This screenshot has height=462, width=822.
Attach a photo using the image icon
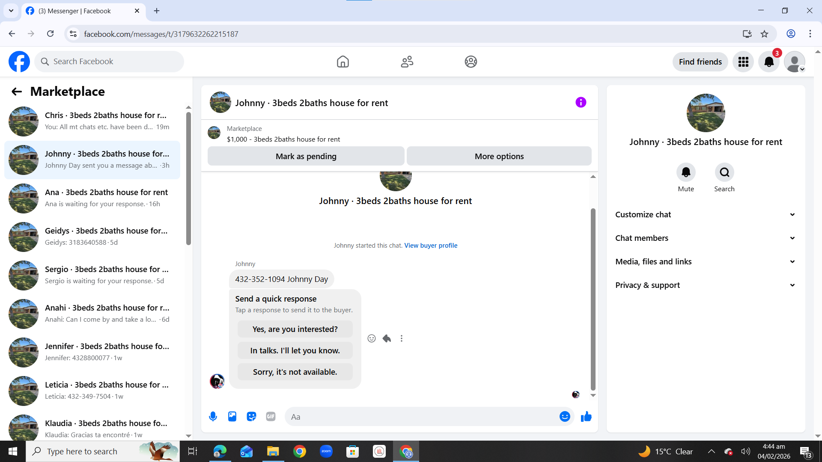pyautogui.click(x=232, y=417)
